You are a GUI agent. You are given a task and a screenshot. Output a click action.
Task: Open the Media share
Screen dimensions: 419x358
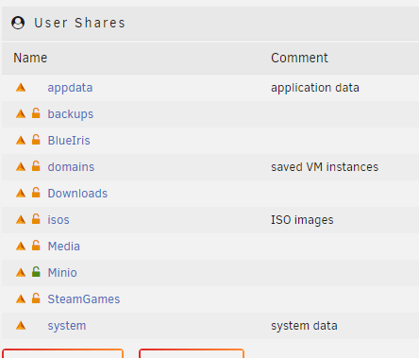64,247
